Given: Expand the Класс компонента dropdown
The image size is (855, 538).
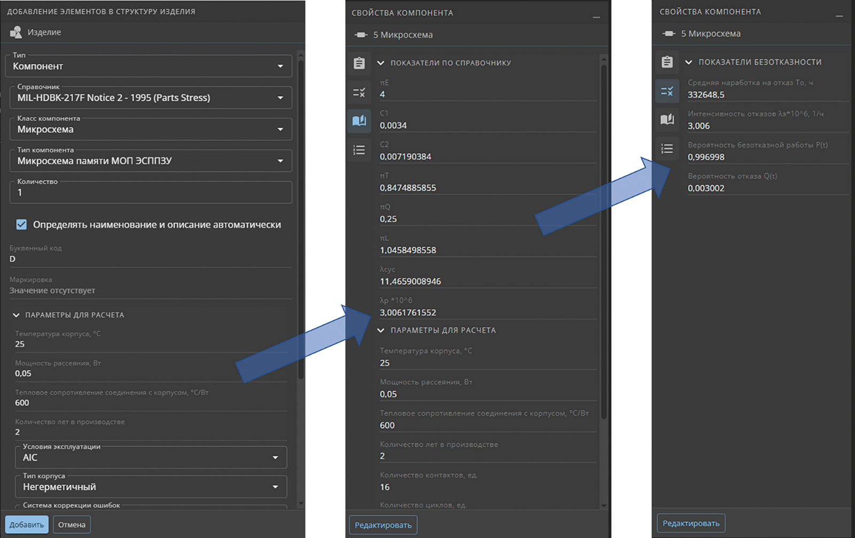Looking at the screenshot, I should [x=151, y=129].
